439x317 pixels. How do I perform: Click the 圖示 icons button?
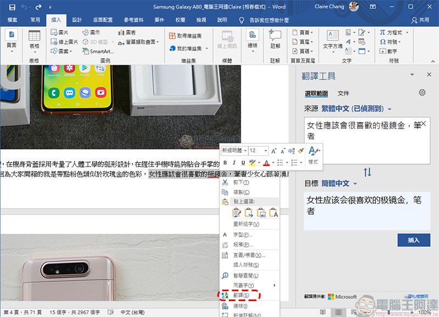(91, 32)
